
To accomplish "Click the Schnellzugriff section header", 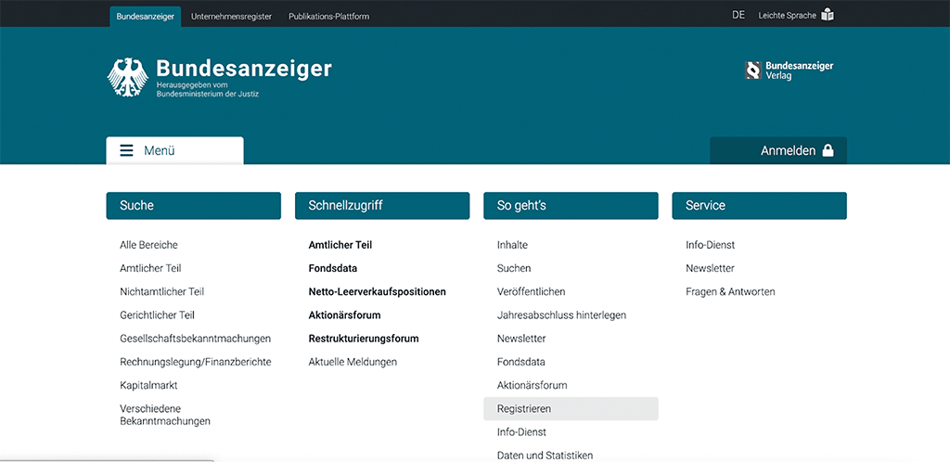I will (x=382, y=206).
